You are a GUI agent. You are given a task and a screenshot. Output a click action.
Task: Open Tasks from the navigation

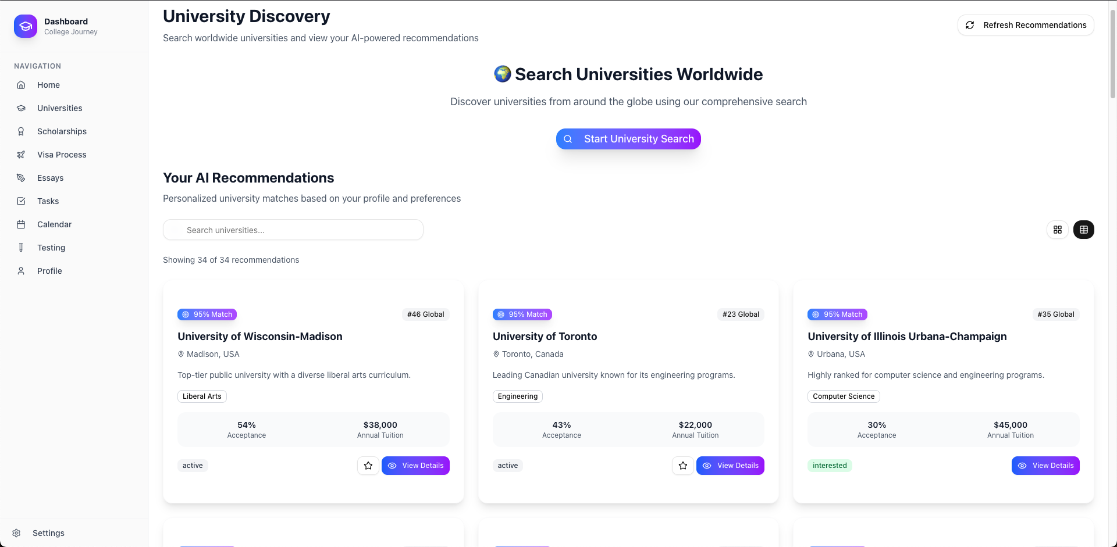(48, 201)
